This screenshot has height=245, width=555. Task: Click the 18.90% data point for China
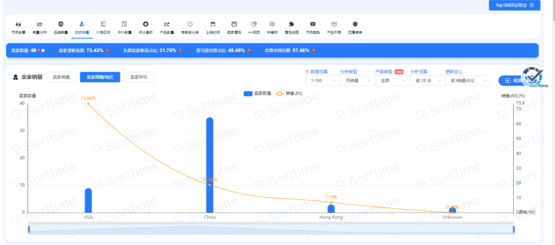pos(210,185)
